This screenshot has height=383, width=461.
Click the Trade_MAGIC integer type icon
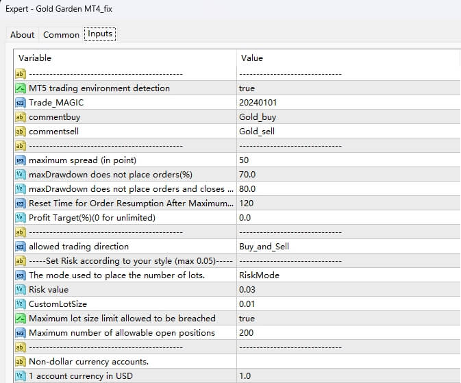tap(21, 102)
